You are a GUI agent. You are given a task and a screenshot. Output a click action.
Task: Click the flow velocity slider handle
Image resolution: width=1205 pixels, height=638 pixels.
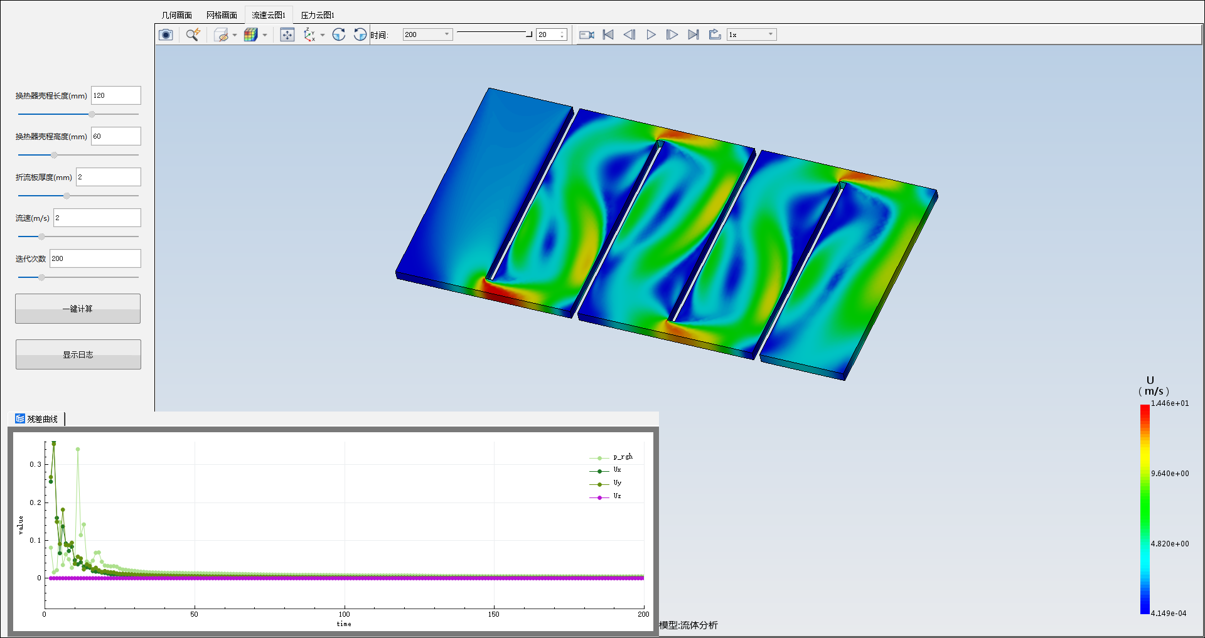pyautogui.click(x=41, y=237)
